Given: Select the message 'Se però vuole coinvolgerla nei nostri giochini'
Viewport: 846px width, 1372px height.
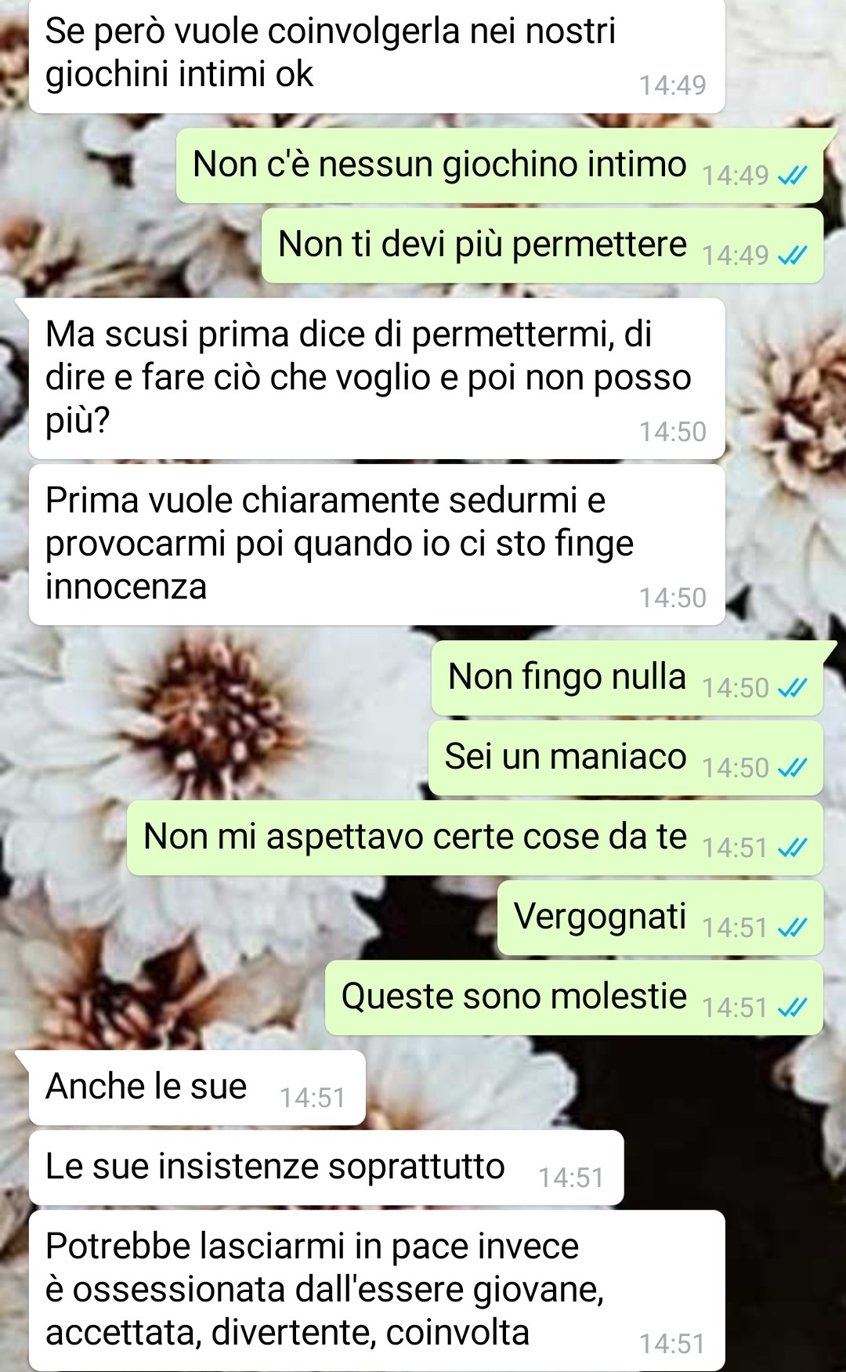Looking at the screenshot, I should click(377, 55).
